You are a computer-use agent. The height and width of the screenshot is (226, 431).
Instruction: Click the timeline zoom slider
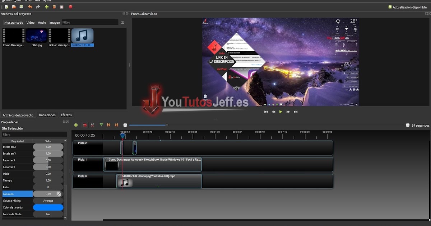148,125
